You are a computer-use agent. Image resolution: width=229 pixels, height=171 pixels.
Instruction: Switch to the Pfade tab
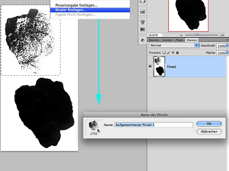point(179,40)
